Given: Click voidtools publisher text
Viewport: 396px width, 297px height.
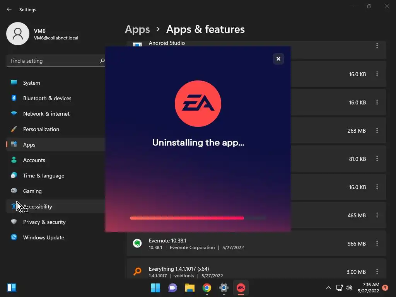Looking at the screenshot, I should tap(184, 276).
